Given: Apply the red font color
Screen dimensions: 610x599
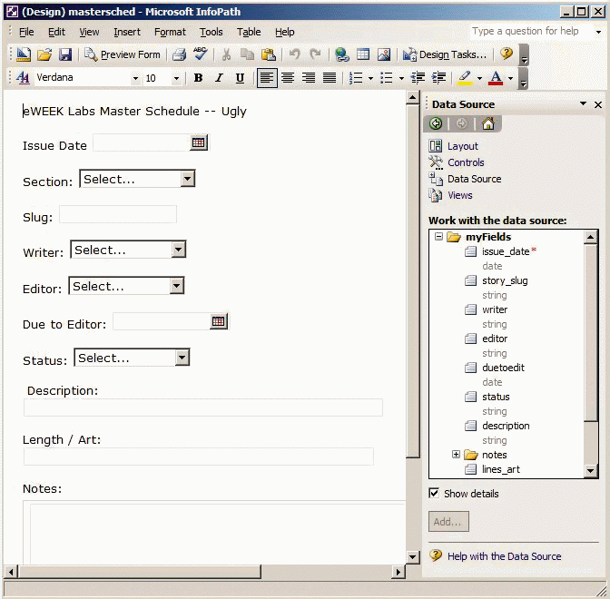Looking at the screenshot, I should (x=496, y=78).
